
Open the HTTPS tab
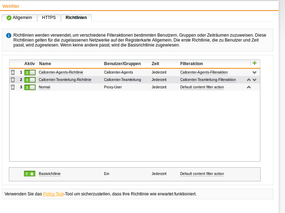pyautogui.click(x=49, y=18)
